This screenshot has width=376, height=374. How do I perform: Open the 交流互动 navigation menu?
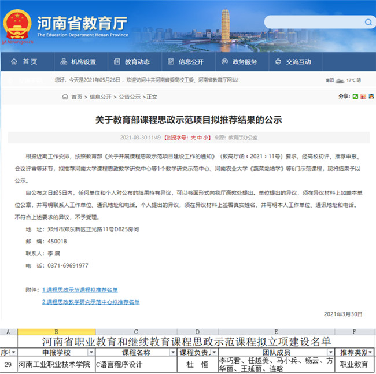pos(293,62)
